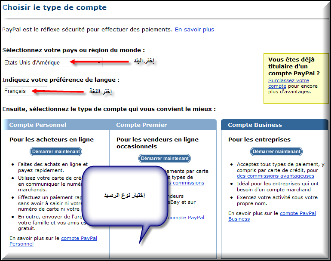The image size is (331, 261).
Task: Click the partially hidden 'commissions' link under Compte Premier
Action: (x=186, y=183)
